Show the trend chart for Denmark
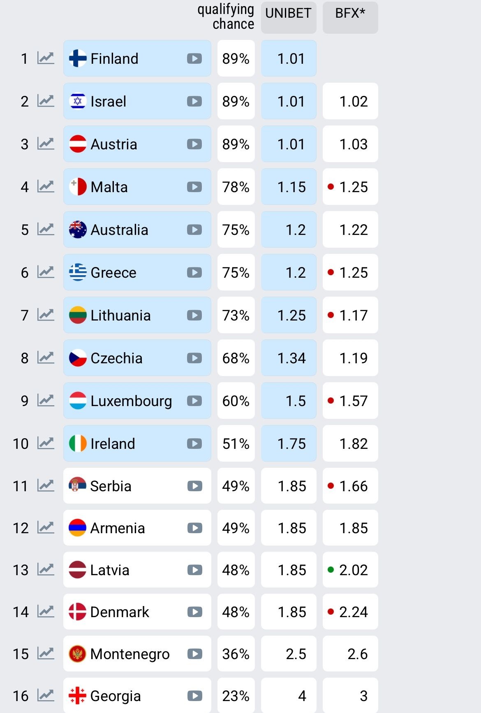This screenshot has height=713, width=481. click(x=46, y=612)
